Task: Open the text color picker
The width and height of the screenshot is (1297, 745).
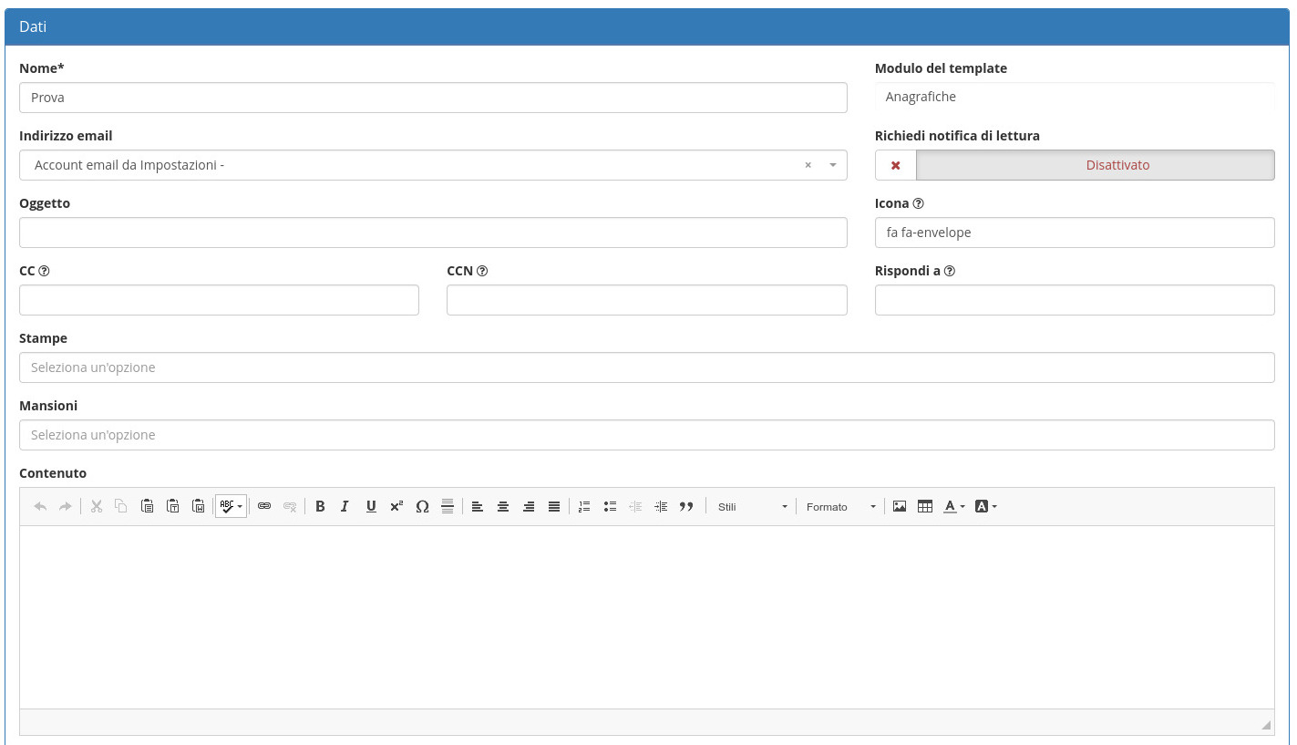Action: (954, 506)
